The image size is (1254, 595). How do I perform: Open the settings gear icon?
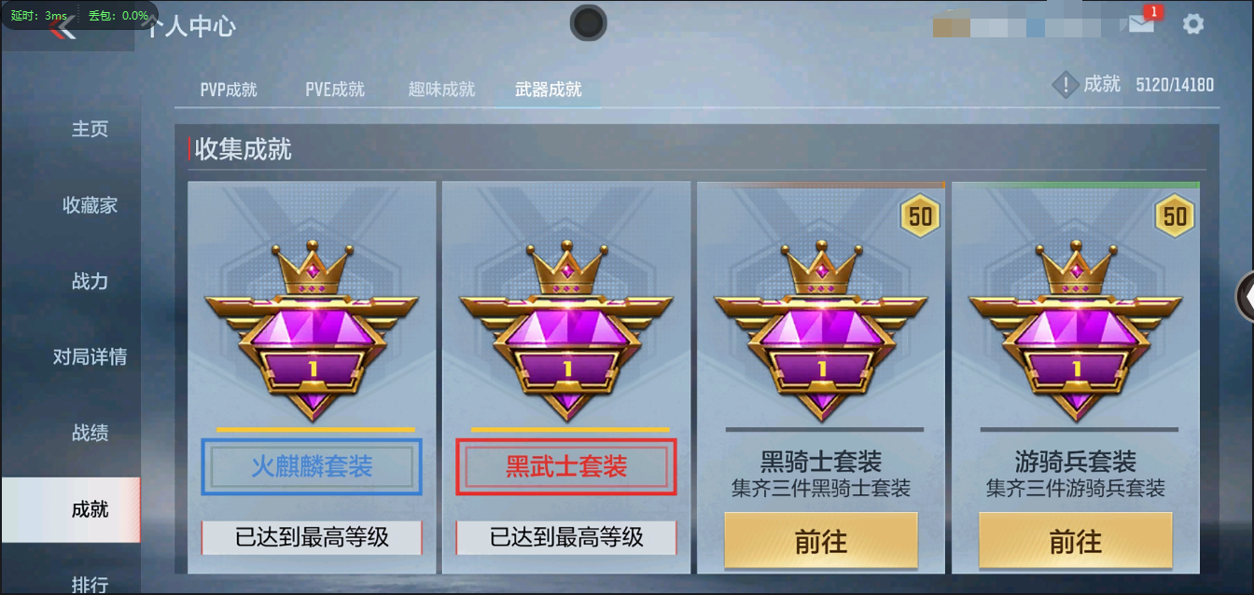(1193, 24)
